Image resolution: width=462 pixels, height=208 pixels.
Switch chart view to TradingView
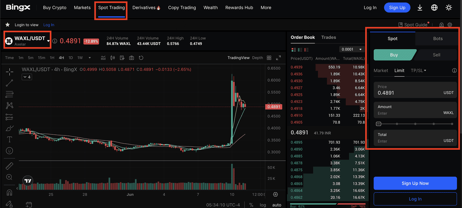pyautogui.click(x=238, y=58)
